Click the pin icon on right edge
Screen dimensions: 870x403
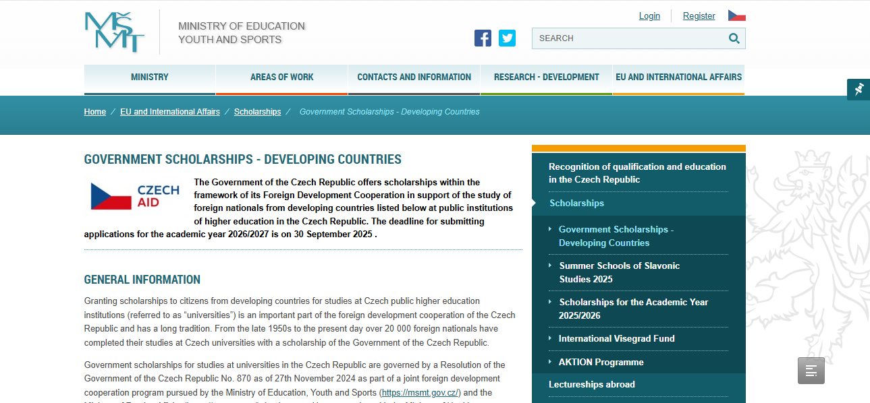859,89
